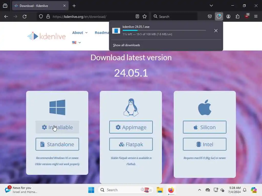Image resolution: width=262 pixels, height=196 pixels.
Task: Open the taskbar clock and date
Action: (235, 190)
